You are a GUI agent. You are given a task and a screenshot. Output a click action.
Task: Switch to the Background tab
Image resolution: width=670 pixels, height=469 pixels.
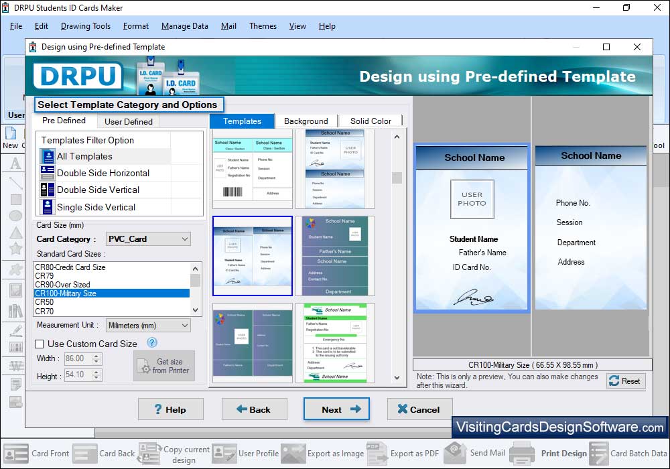point(306,121)
